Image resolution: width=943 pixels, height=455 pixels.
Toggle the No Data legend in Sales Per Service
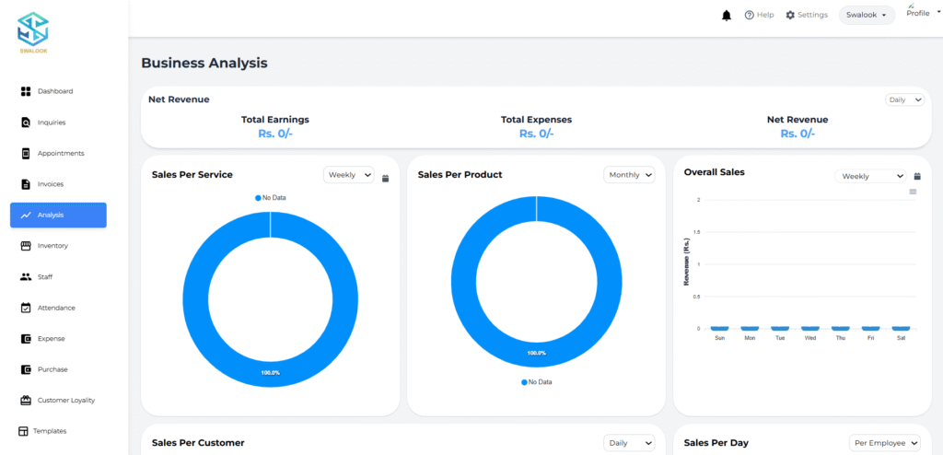(x=270, y=198)
